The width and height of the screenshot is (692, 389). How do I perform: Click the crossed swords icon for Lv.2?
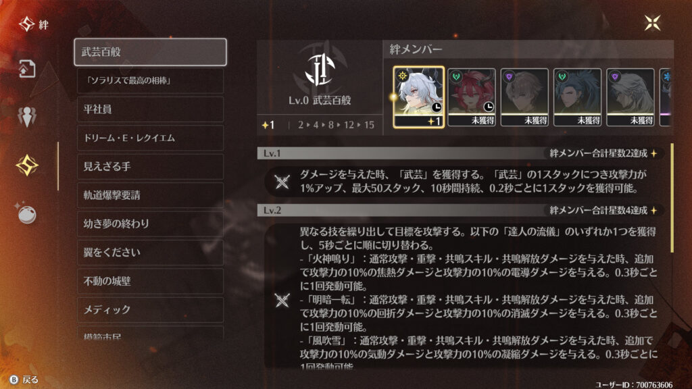(x=282, y=301)
